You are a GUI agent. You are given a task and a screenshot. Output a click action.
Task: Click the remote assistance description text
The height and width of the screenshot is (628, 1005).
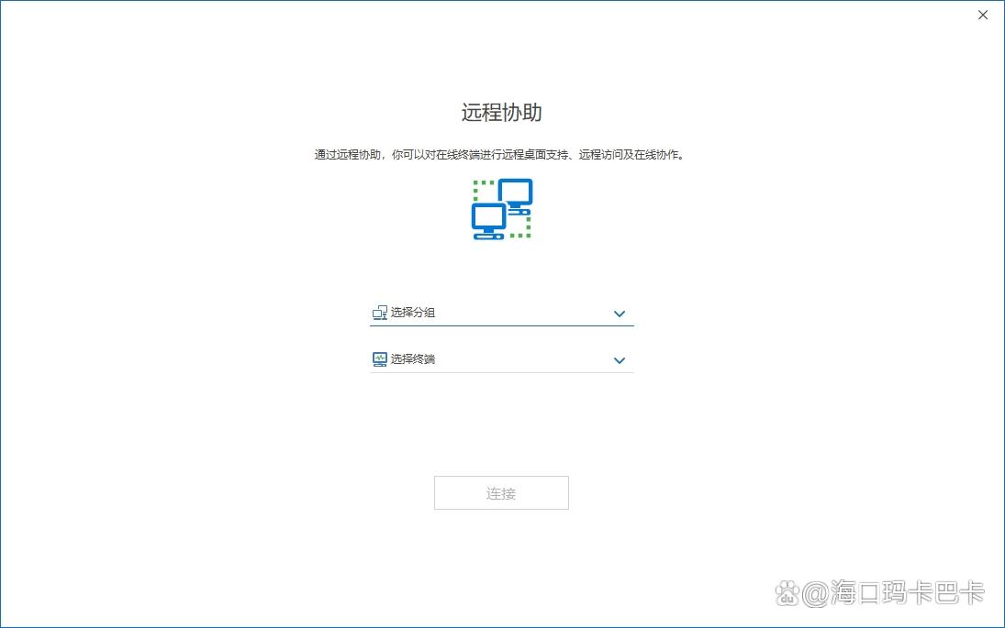click(501, 155)
